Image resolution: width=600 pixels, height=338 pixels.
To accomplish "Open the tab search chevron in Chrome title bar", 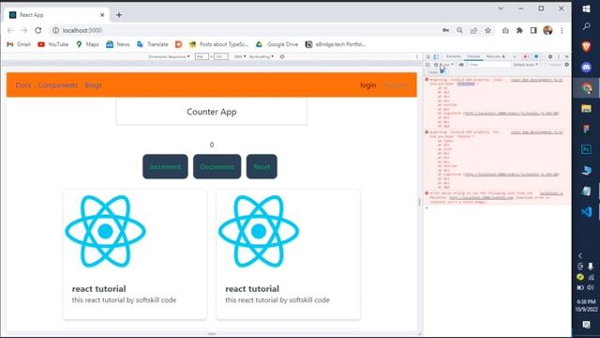I will [501, 8].
